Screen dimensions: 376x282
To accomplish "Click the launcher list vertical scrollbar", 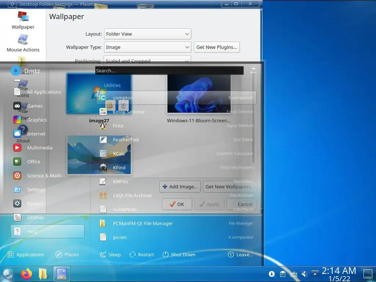I will coord(253,119).
